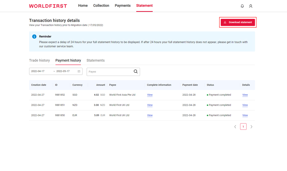The height and width of the screenshot is (171, 287).
Task: Switch to the Statements tab
Action: [x=96, y=60]
